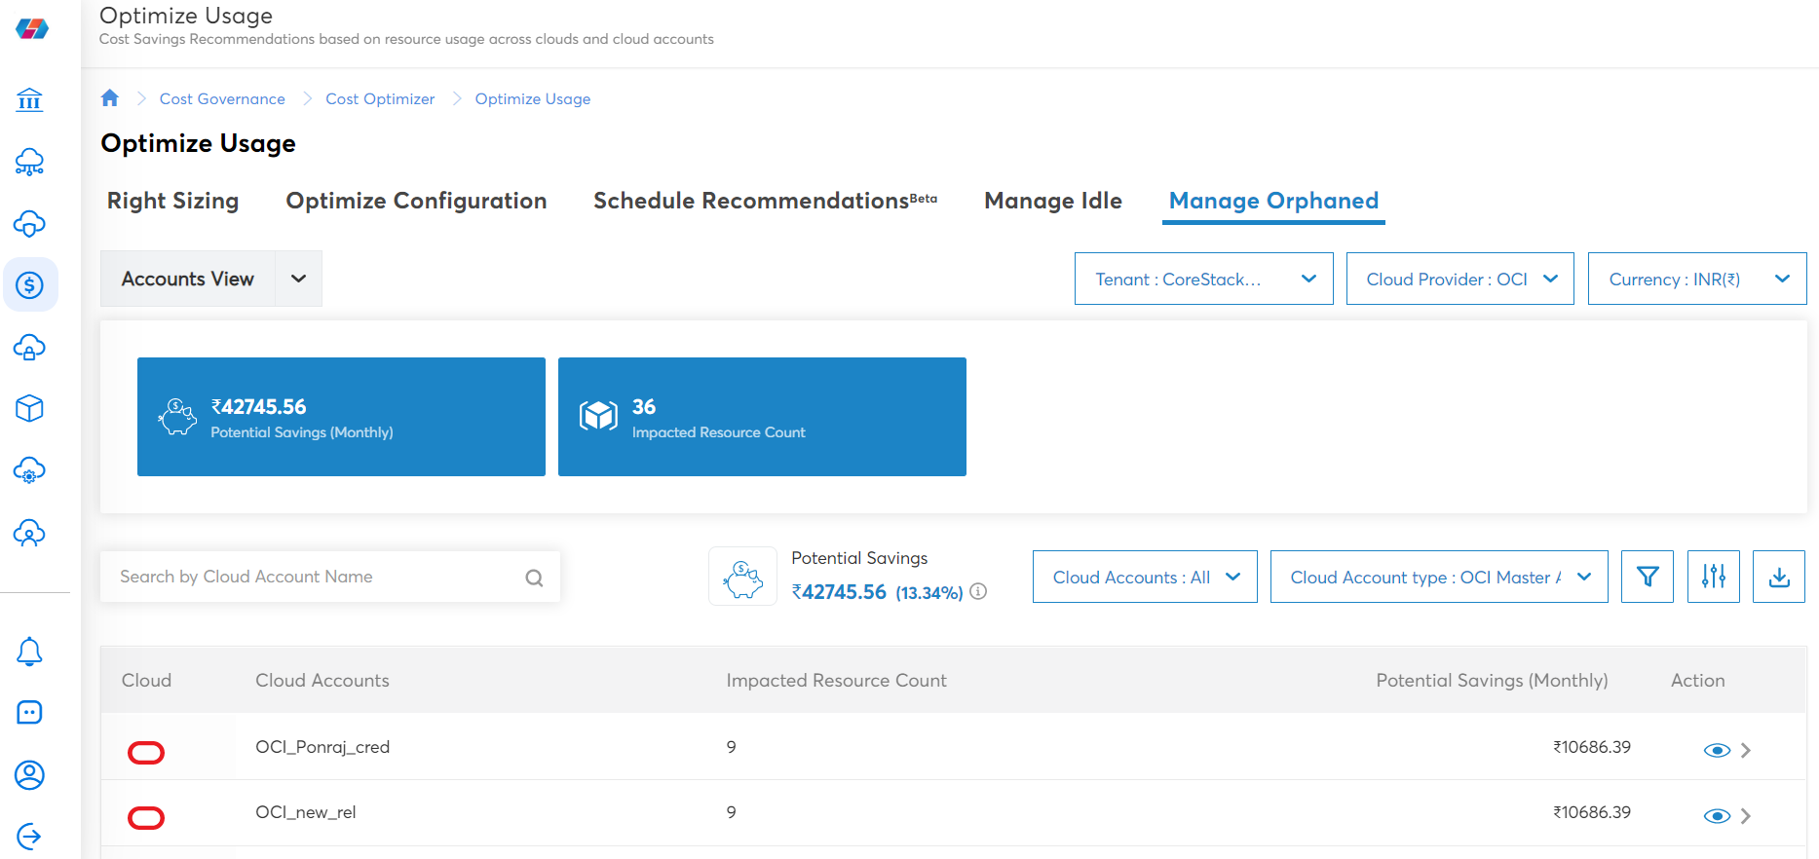Click savings value in OCI_Ponraj_cred row
Image resolution: width=1819 pixels, height=859 pixels.
pyautogui.click(x=1592, y=747)
